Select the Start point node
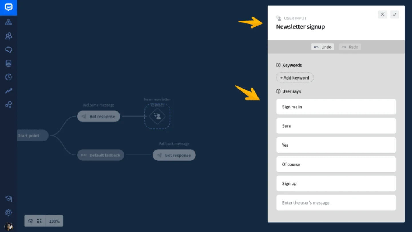This screenshot has height=232, width=412. (x=33, y=135)
